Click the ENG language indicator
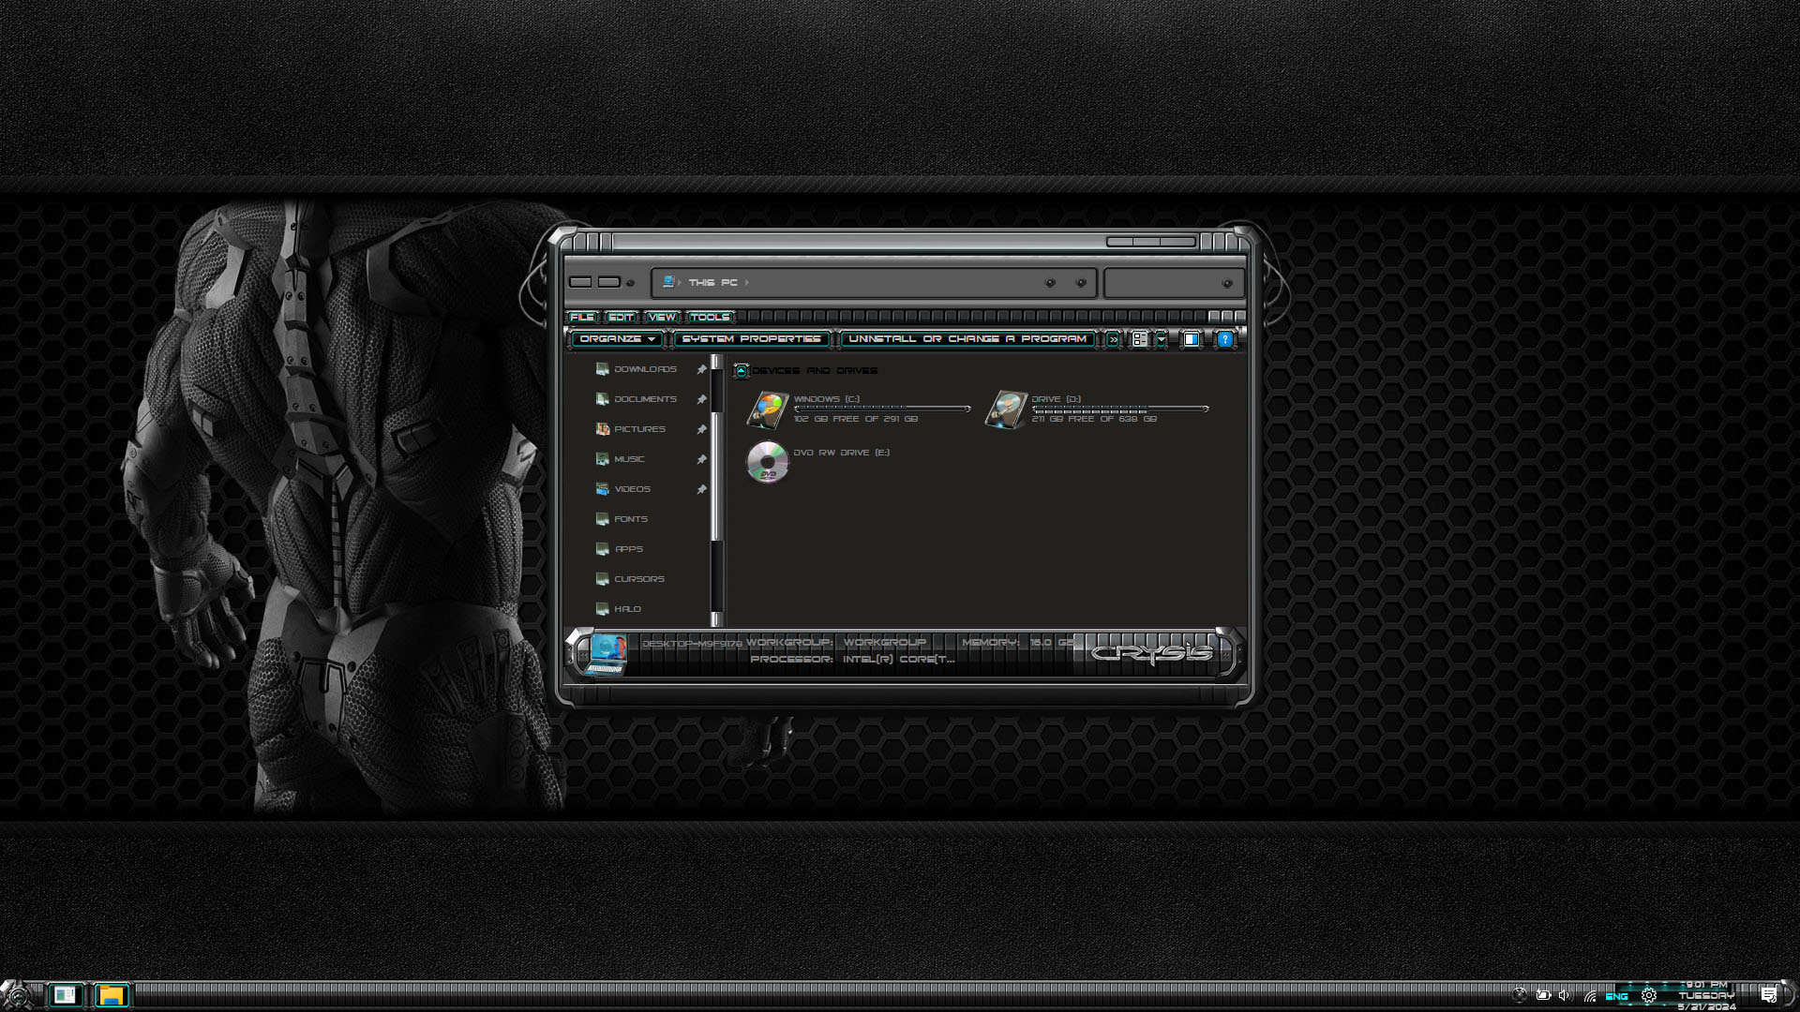The height and width of the screenshot is (1012, 1800). (x=1617, y=996)
